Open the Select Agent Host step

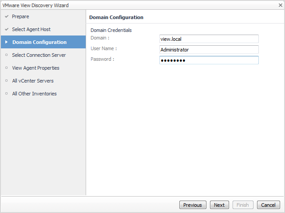31,29
